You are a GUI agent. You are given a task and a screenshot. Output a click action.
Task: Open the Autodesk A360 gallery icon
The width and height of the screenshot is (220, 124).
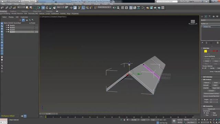pyautogui.click(x=163, y=8)
